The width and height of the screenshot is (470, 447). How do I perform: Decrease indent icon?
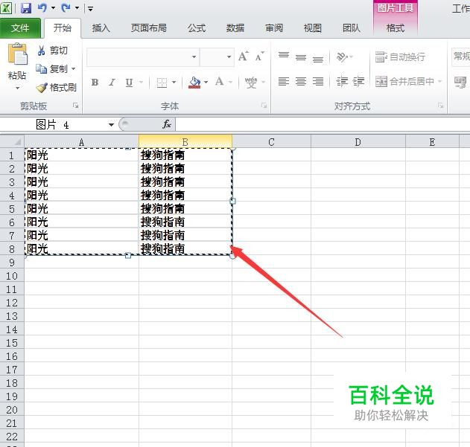(342, 81)
